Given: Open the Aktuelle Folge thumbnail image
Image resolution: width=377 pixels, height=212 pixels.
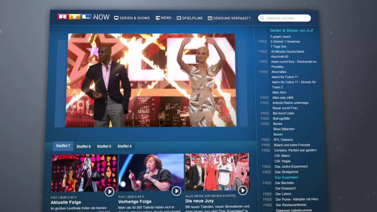Looking at the screenshot, I should point(84,173).
